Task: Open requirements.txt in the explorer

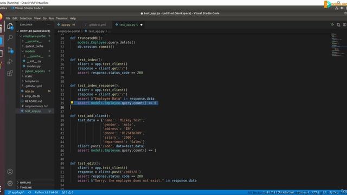Action: click(x=36, y=106)
